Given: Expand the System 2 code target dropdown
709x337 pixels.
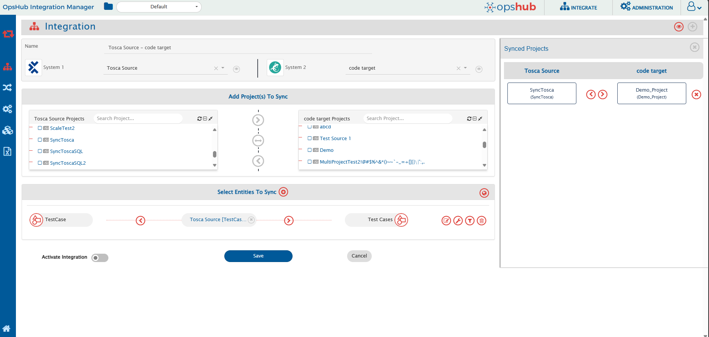Looking at the screenshot, I should (465, 68).
